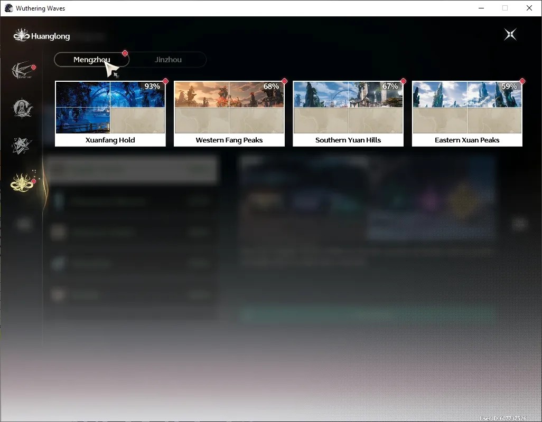
Task: Click the blurred sidebar icon below golden lotus
Action: click(23, 224)
